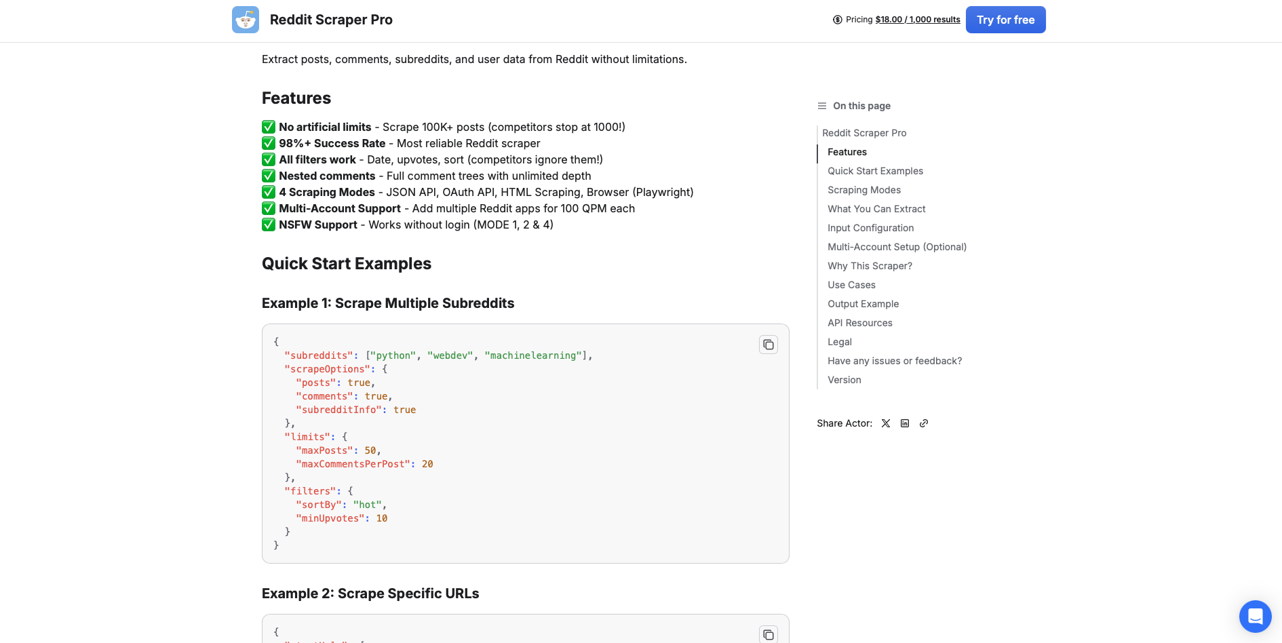Open the $18.00 / 1,000 results pricing link
Screen dimensions: 1282x643
[917, 20]
